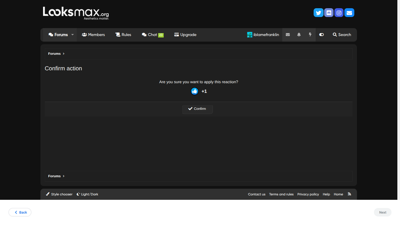Viewport: 400px width, 225px height.
Task: Click the iblamefranklin avatar image
Action: pyautogui.click(x=249, y=35)
